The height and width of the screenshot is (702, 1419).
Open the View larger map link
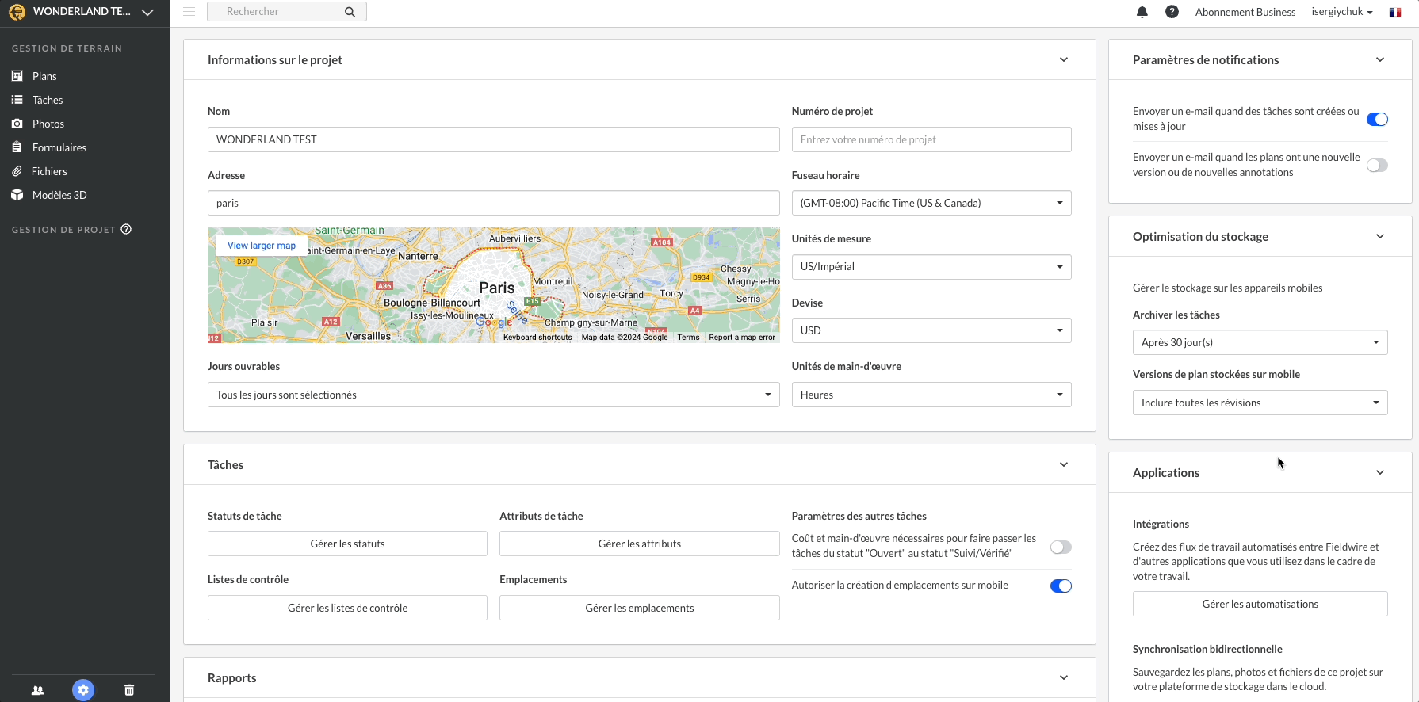[x=262, y=246]
